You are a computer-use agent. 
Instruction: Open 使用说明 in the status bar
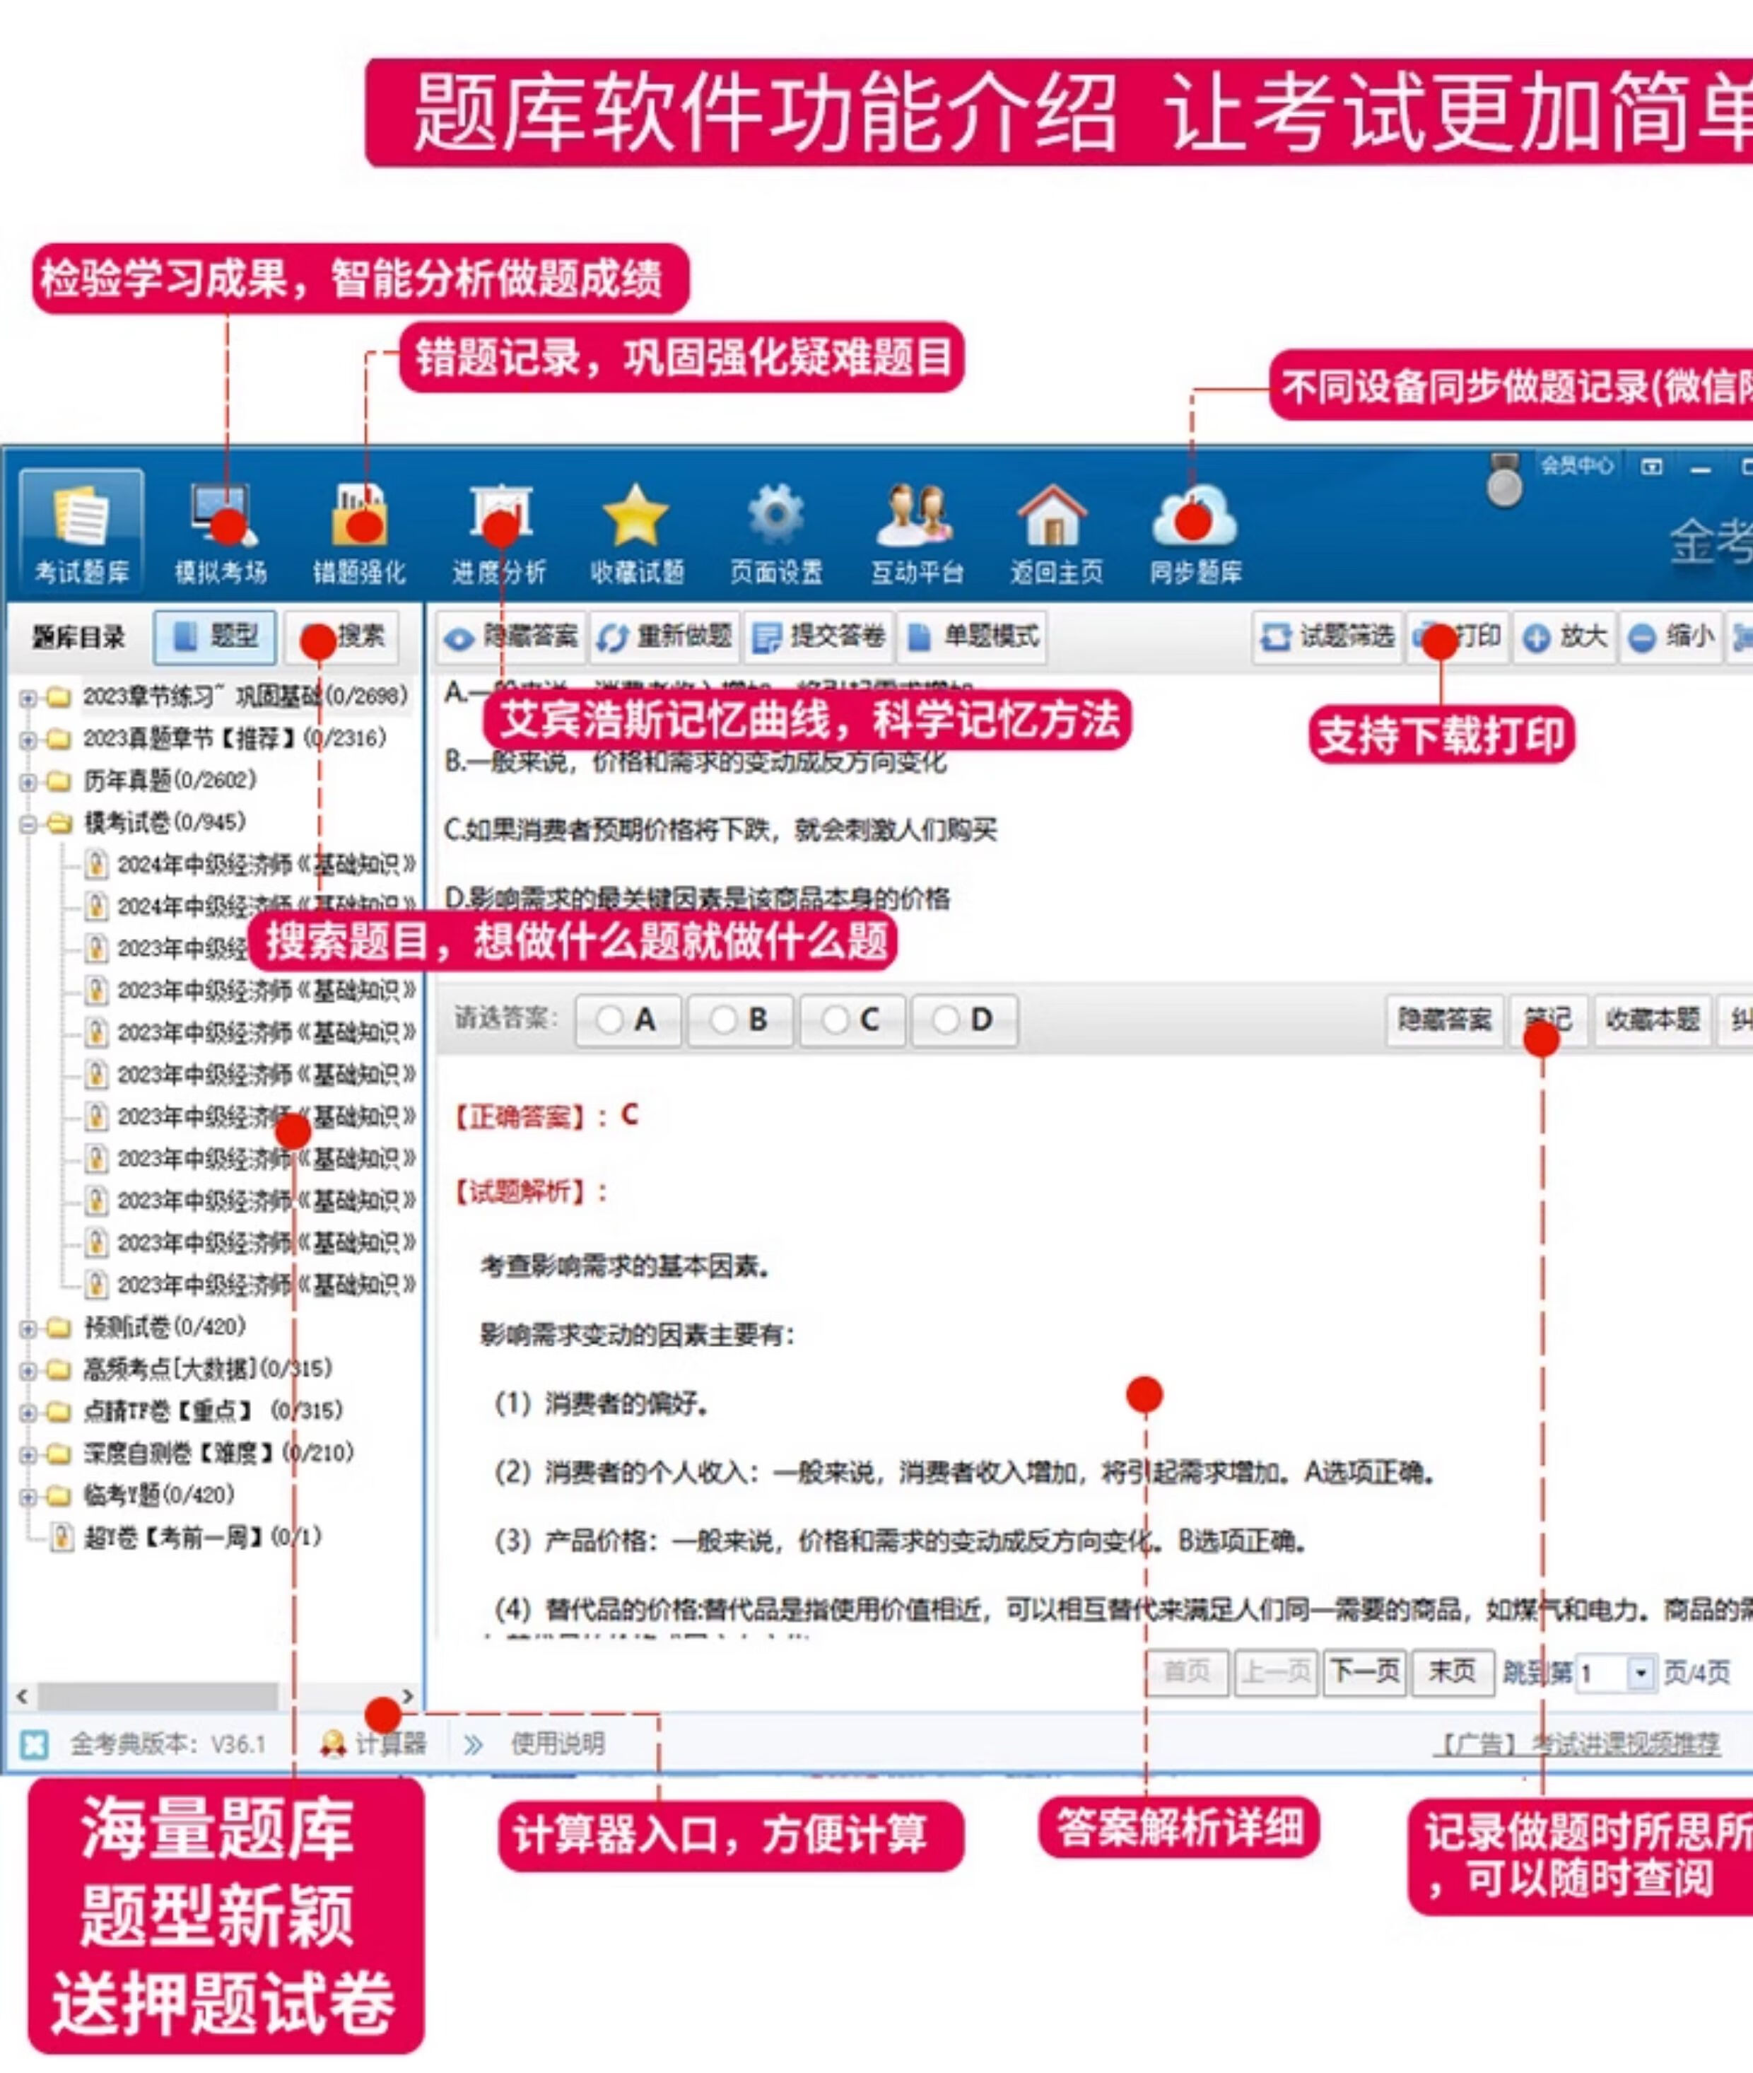[x=558, y=1743]
